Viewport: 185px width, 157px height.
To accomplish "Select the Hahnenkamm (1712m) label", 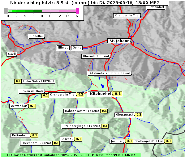I will coord(82,111).
